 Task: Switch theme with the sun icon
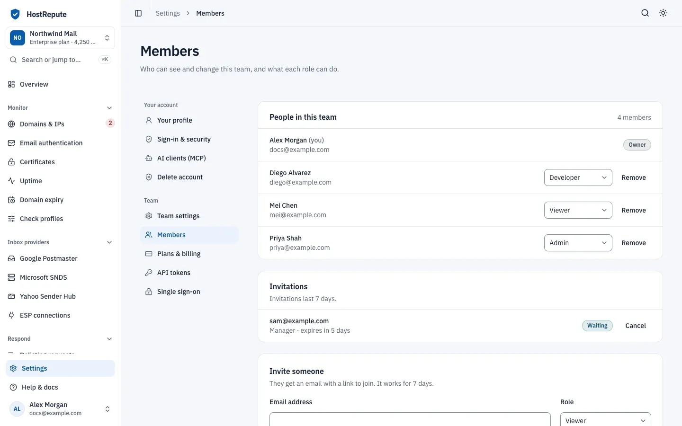click(663, 13)
